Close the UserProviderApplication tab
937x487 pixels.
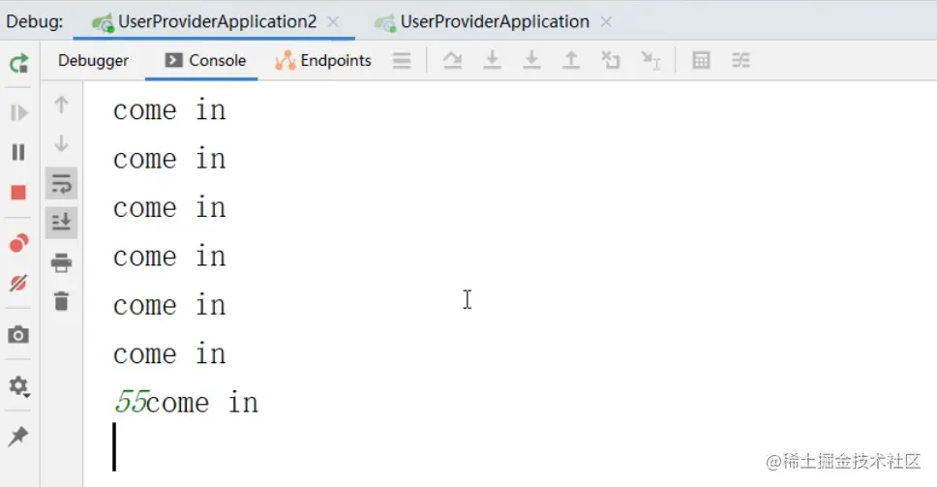coord(606,22)
